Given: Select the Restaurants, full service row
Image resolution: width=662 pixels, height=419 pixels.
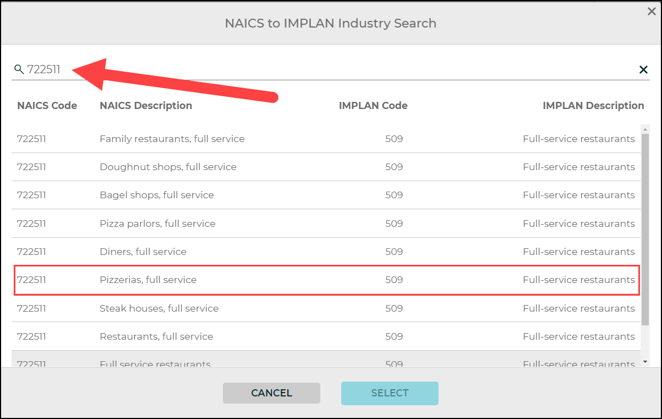Looking at the screenshot, I should 326,336.
